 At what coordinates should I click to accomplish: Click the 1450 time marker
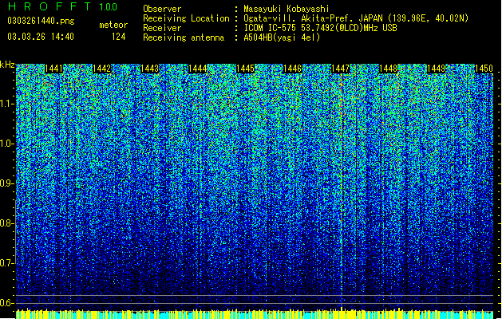(x=484, y=69)
